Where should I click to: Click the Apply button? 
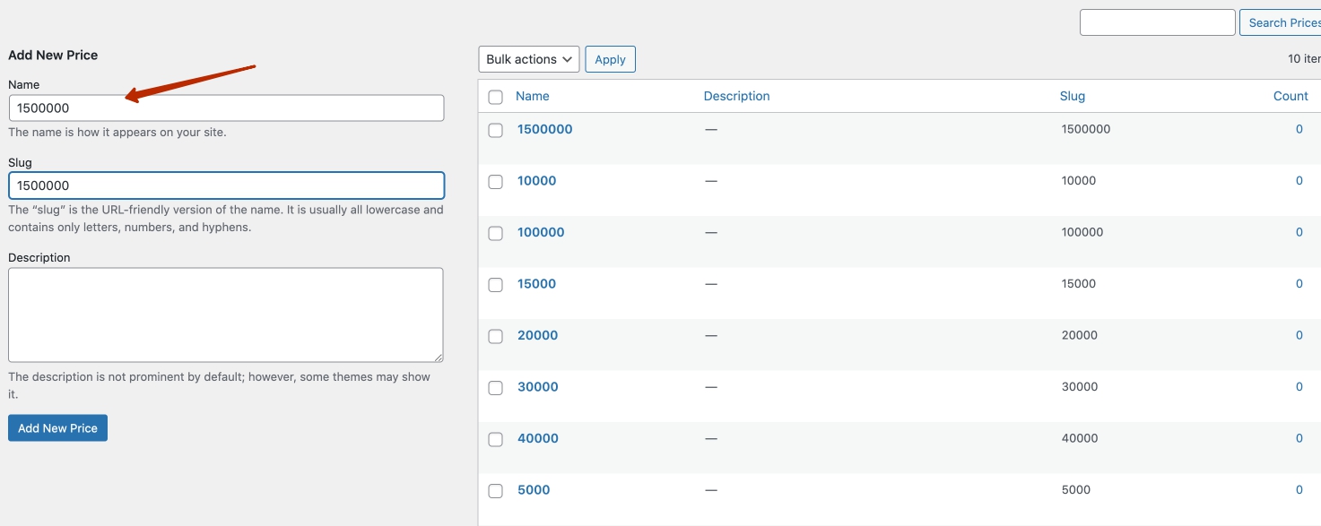coord(610,59)
